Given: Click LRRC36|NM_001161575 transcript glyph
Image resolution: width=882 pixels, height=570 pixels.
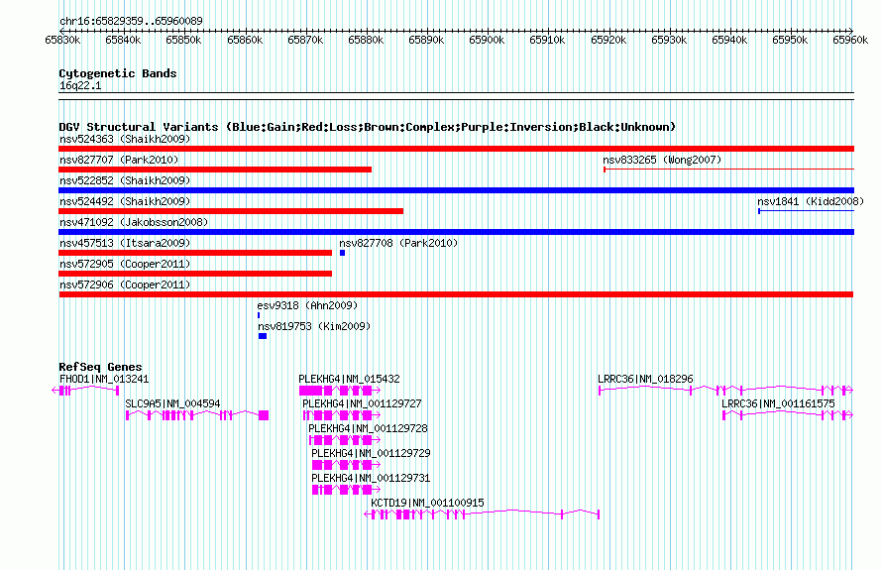Looking at the screenshot, I should pyautogui.click(x=788, y=414).
